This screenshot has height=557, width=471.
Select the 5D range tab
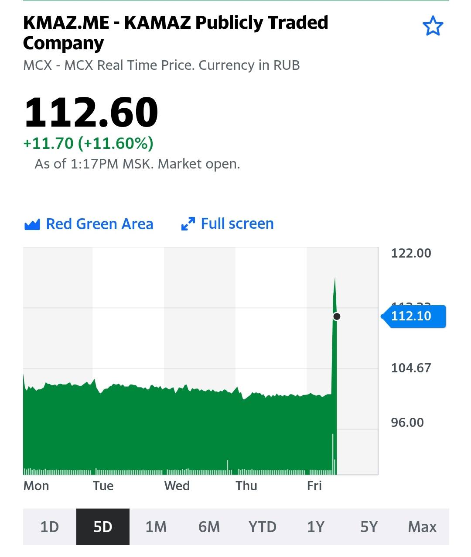[x=102, y=527]
